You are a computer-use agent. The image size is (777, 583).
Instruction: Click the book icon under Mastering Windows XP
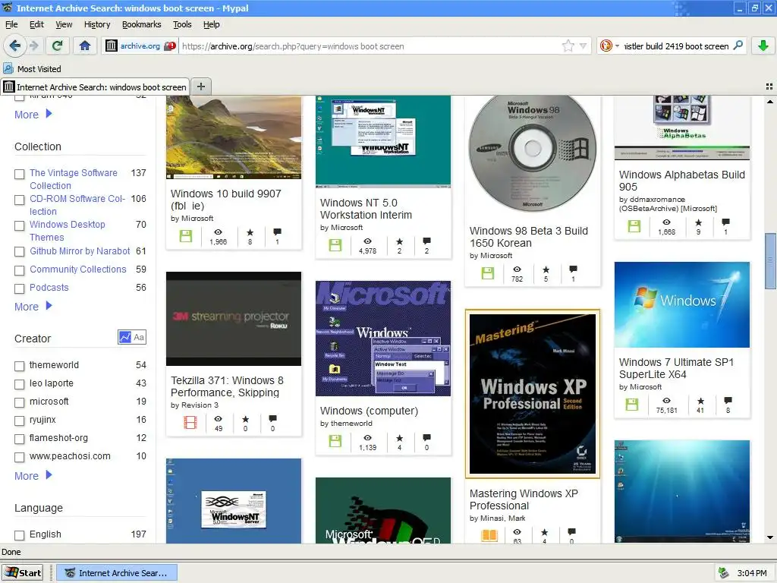click(x=489, y=536)
